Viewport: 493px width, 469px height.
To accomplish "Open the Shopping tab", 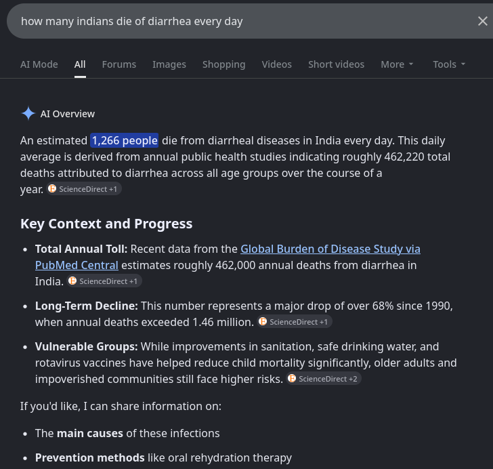I will pos(224,64).
